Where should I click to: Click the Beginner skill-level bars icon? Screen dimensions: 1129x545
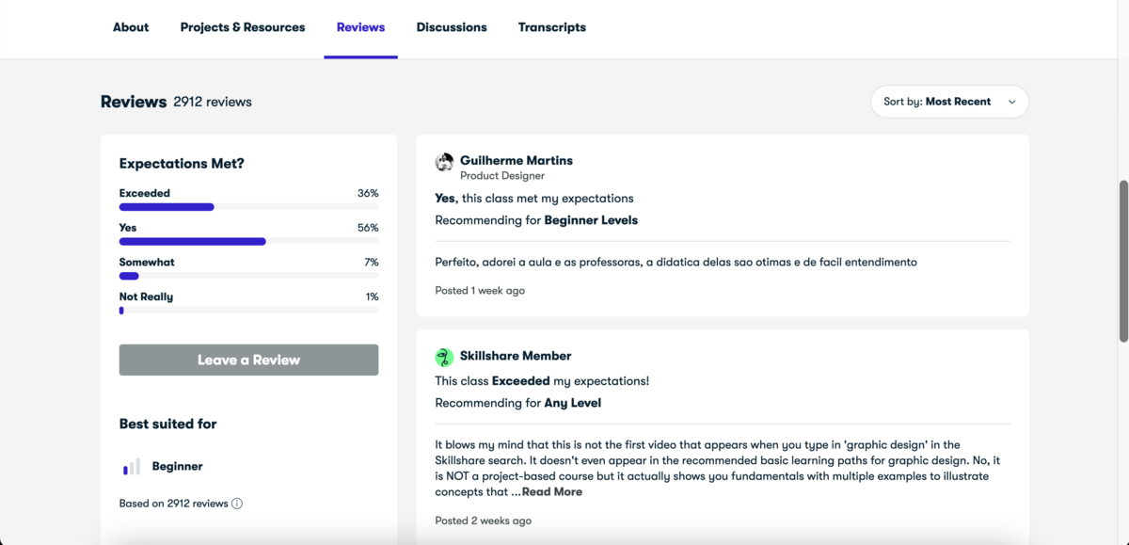point(132,466)
